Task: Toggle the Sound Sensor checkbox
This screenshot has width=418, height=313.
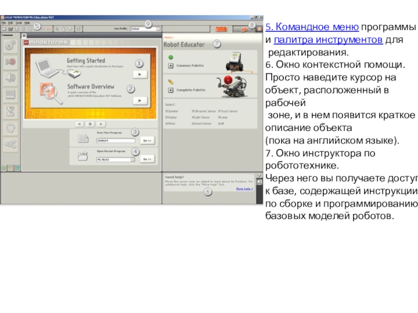Action: 193,124
